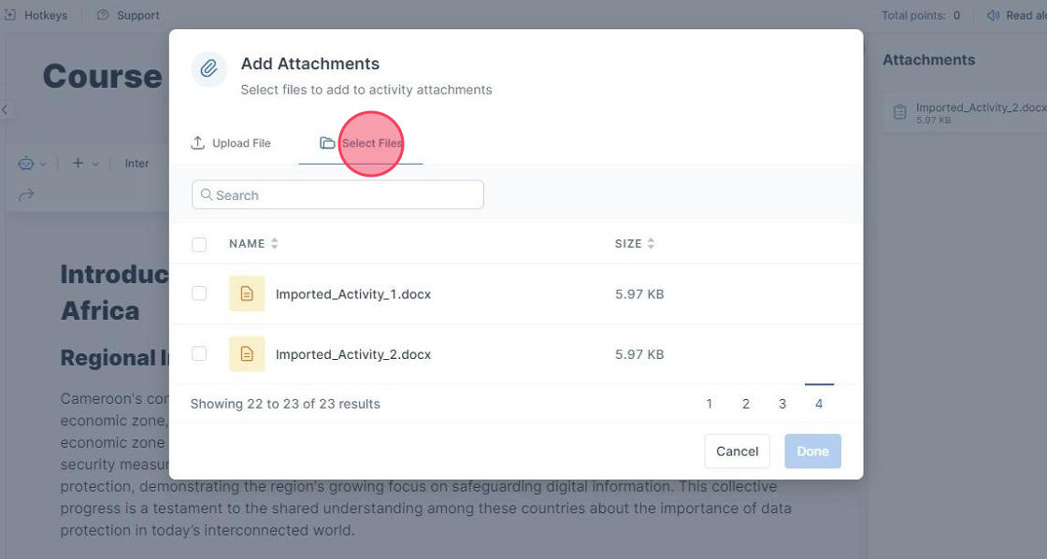The image size is (1047, 559).
Task: Go to page 3 of results
Action: pos(782,404)
